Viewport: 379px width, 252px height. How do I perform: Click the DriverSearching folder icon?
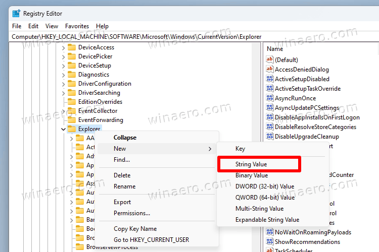pos(72,93)
